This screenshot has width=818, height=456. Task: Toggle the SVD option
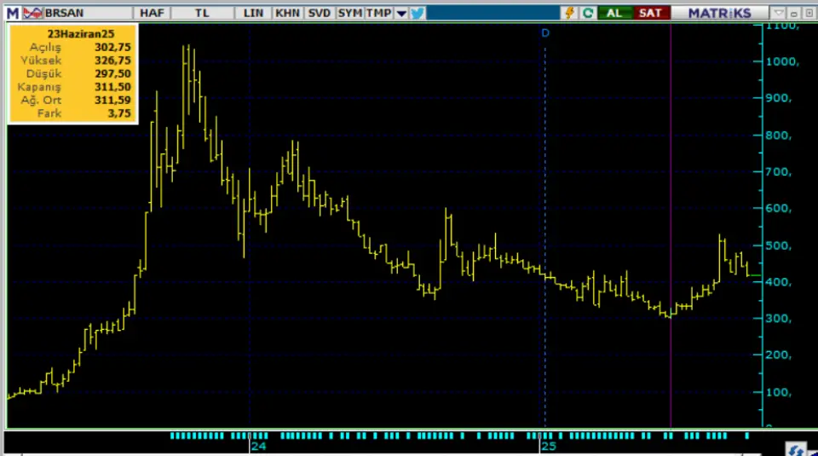320,13
